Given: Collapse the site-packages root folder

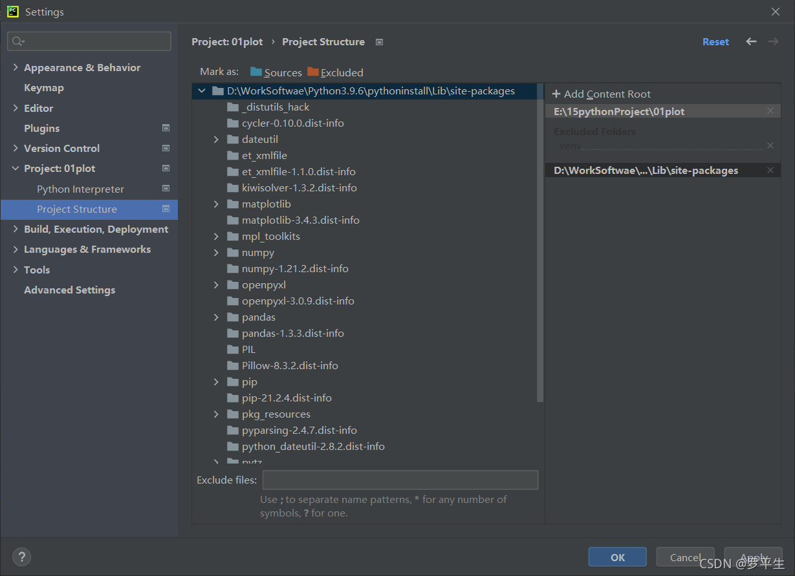Looking at the screenshot, I should tap(202, 91).
